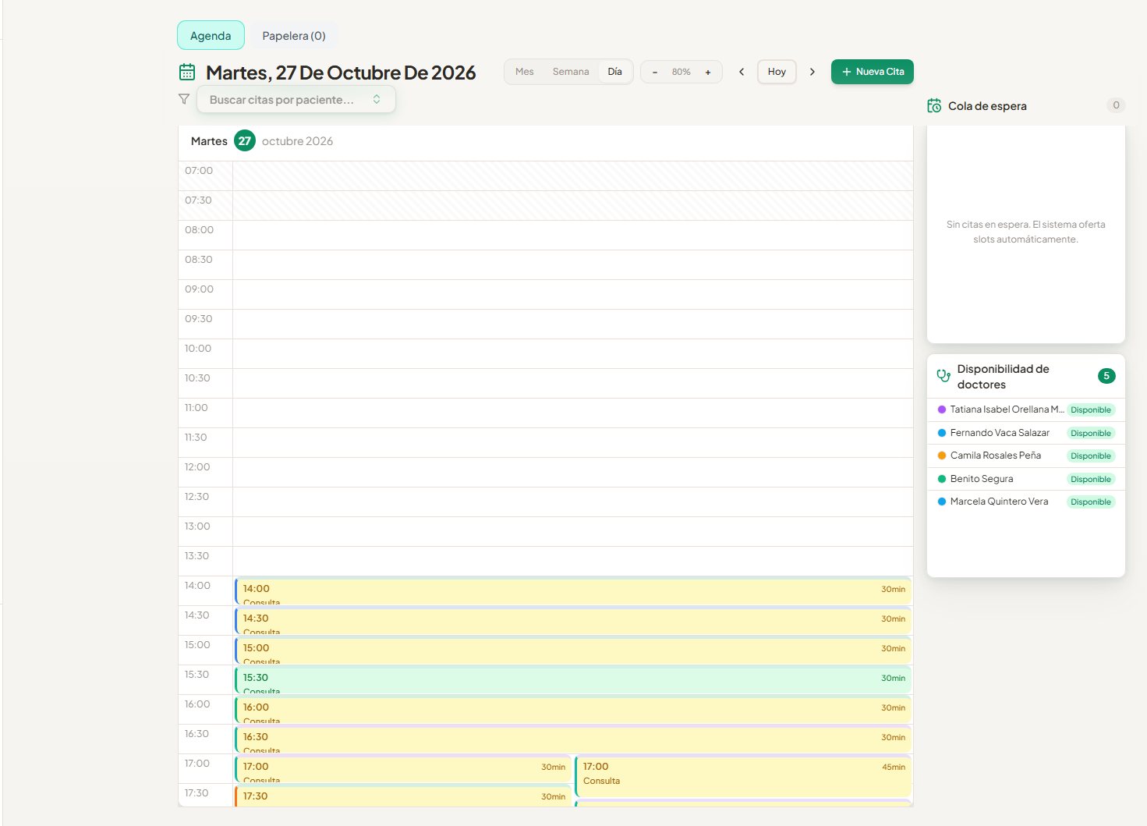Click the calendar icon beside the date heading
This screenshot has width=1147, height=826.
pos(187,72)
